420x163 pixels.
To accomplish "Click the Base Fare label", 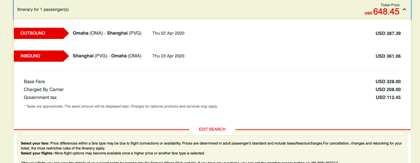I will click(x=34, y=81).
